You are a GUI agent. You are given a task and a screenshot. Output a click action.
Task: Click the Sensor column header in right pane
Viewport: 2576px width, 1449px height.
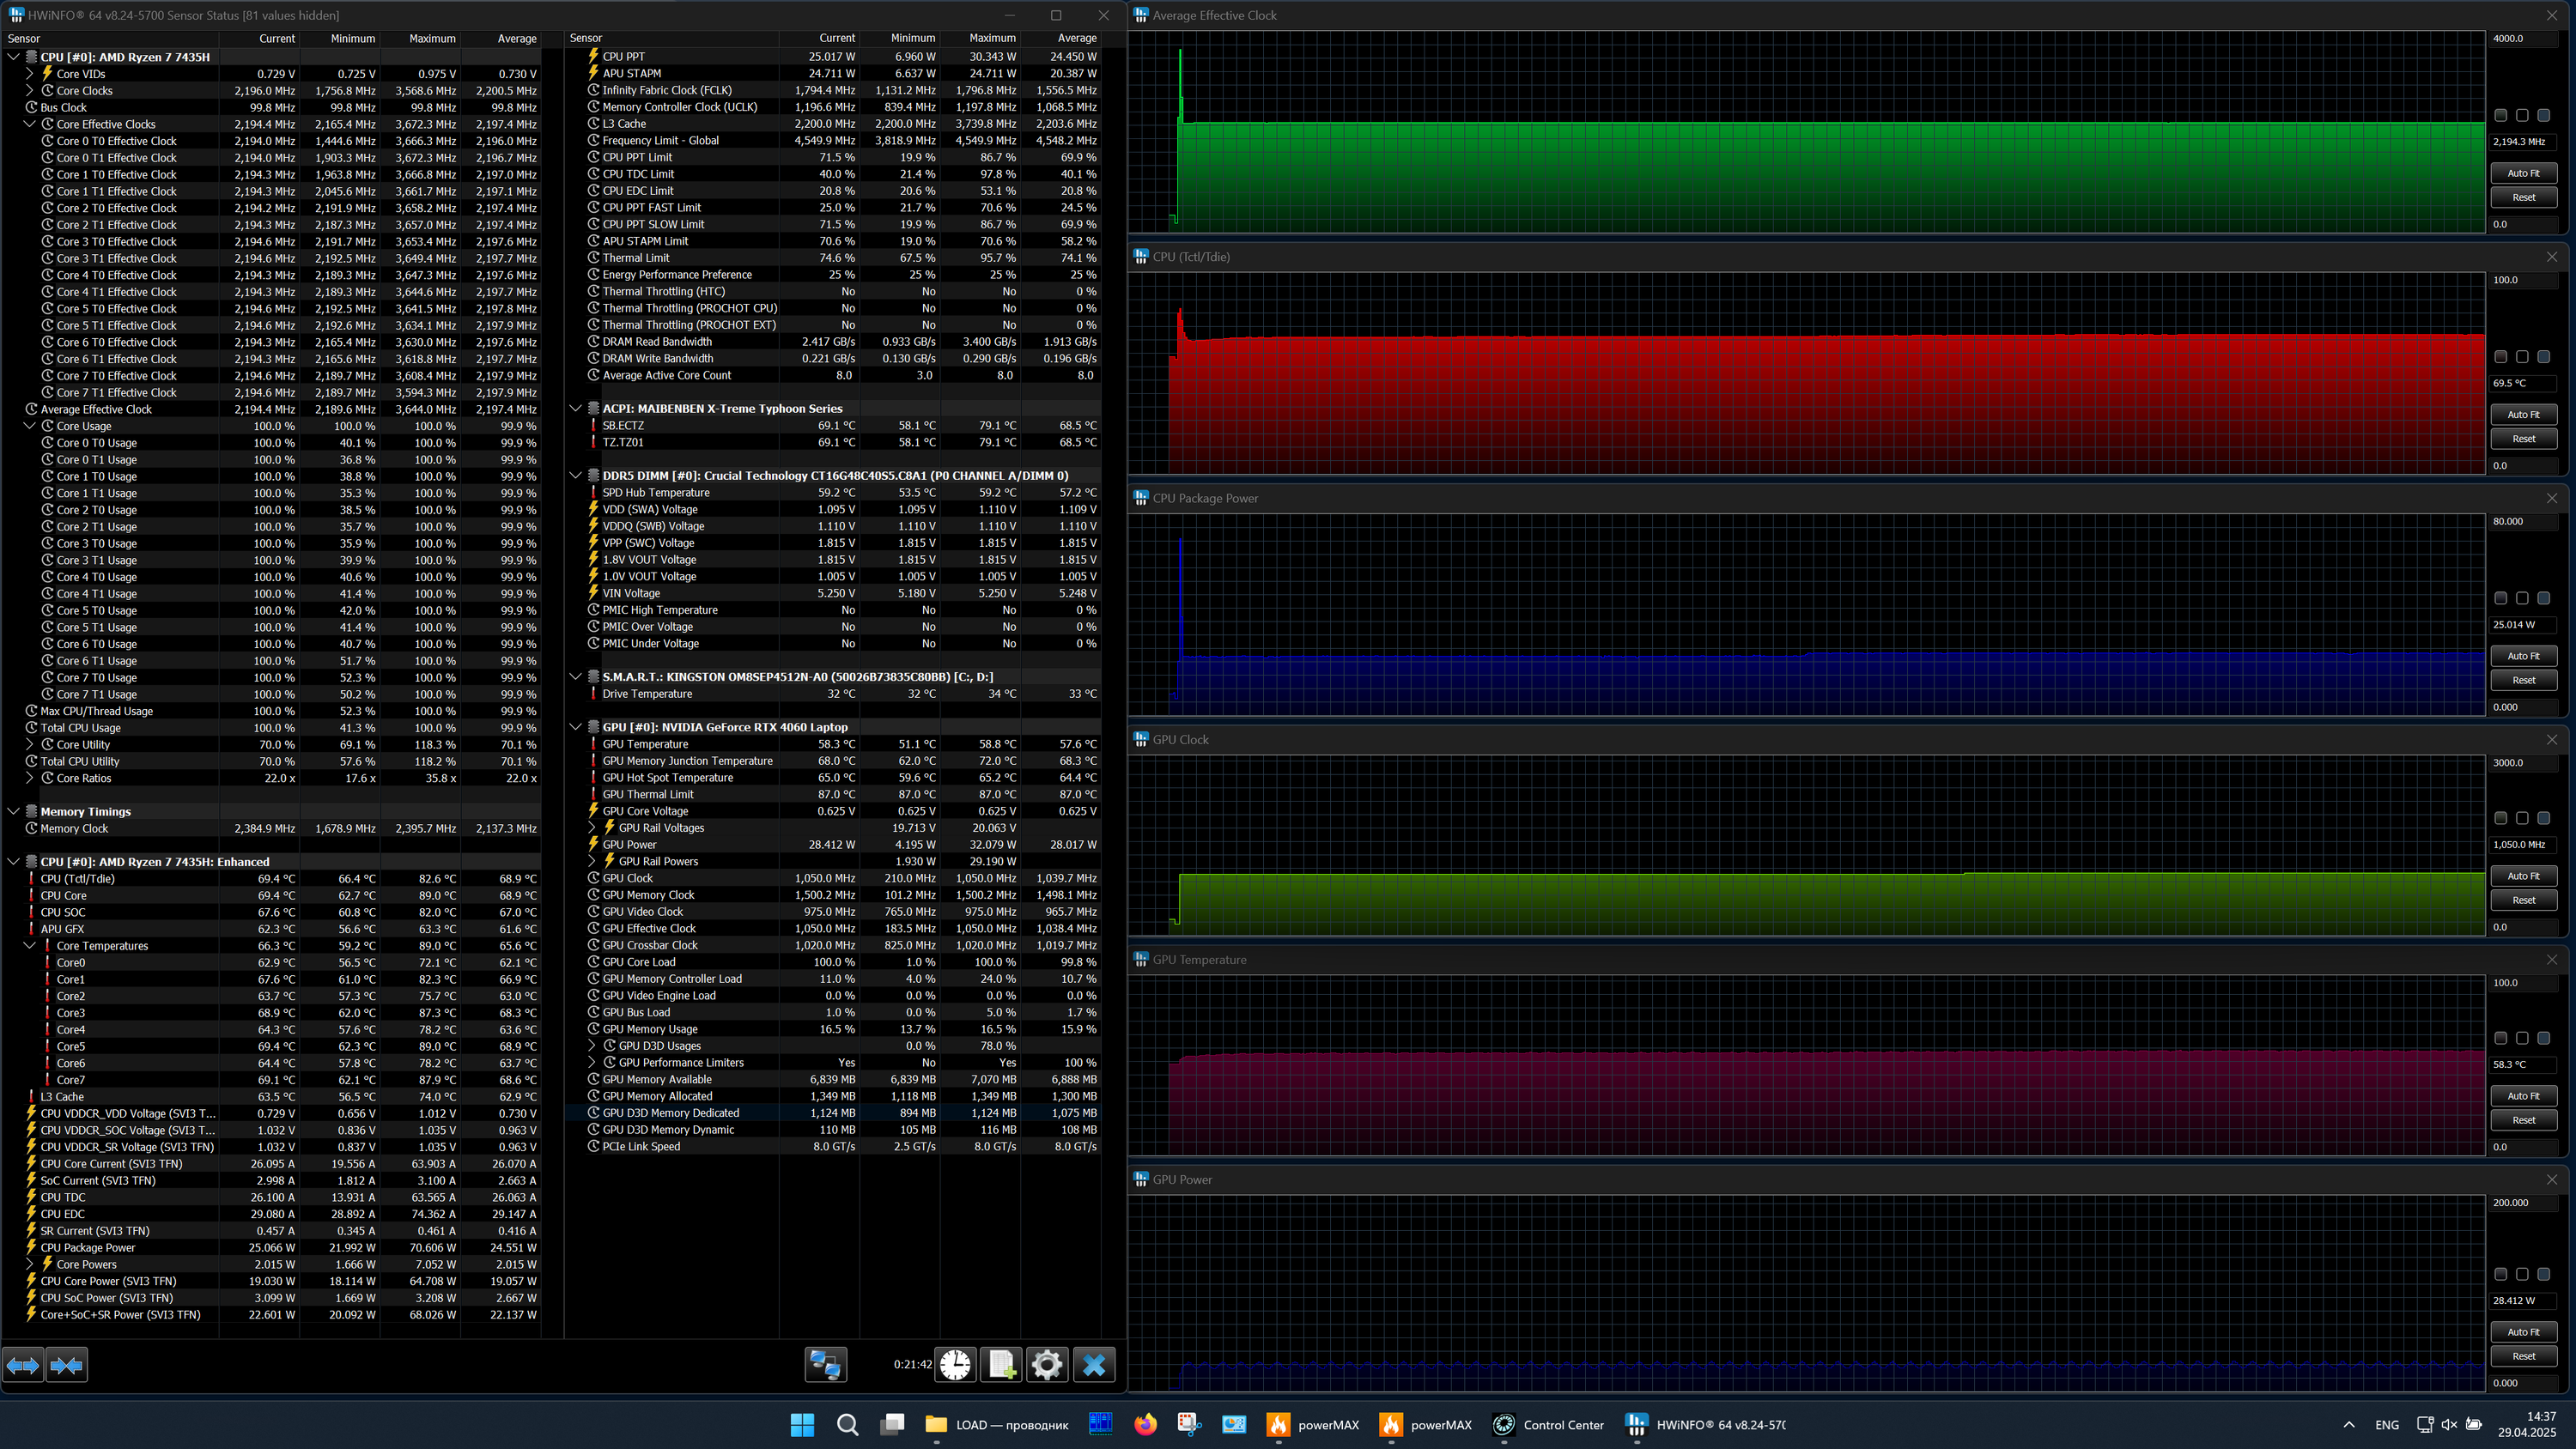[x=587, y=39]
